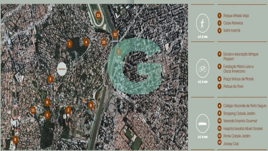Select the 'Clube Paineiras' legend text
Screen dimensions: 268x151
233,23
